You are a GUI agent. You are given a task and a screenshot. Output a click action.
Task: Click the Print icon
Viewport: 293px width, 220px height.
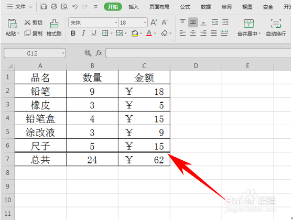[x=54, y=6]
